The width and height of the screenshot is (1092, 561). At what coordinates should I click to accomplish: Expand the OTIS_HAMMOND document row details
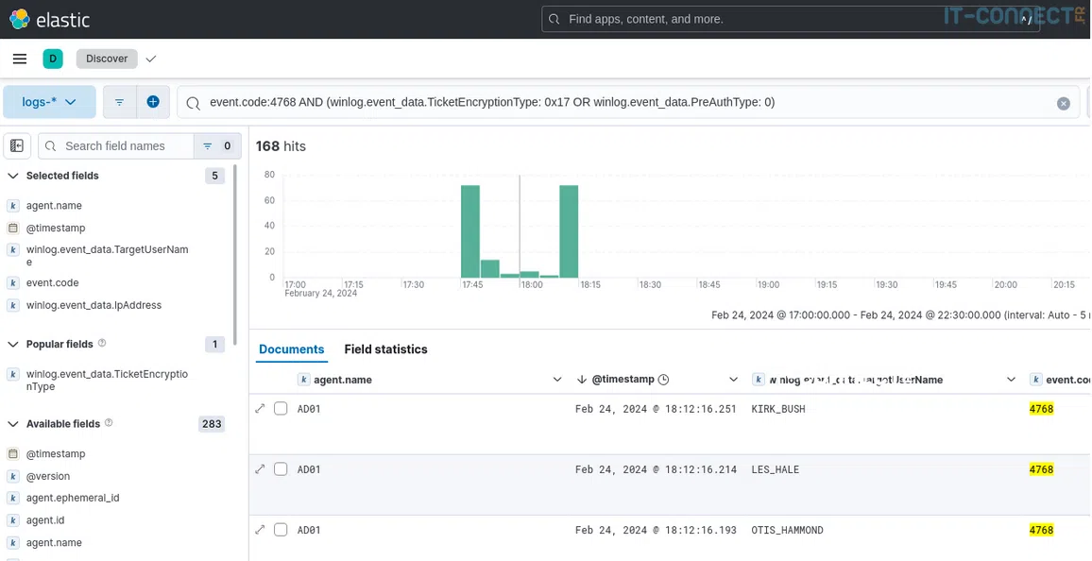pos(260,530)
